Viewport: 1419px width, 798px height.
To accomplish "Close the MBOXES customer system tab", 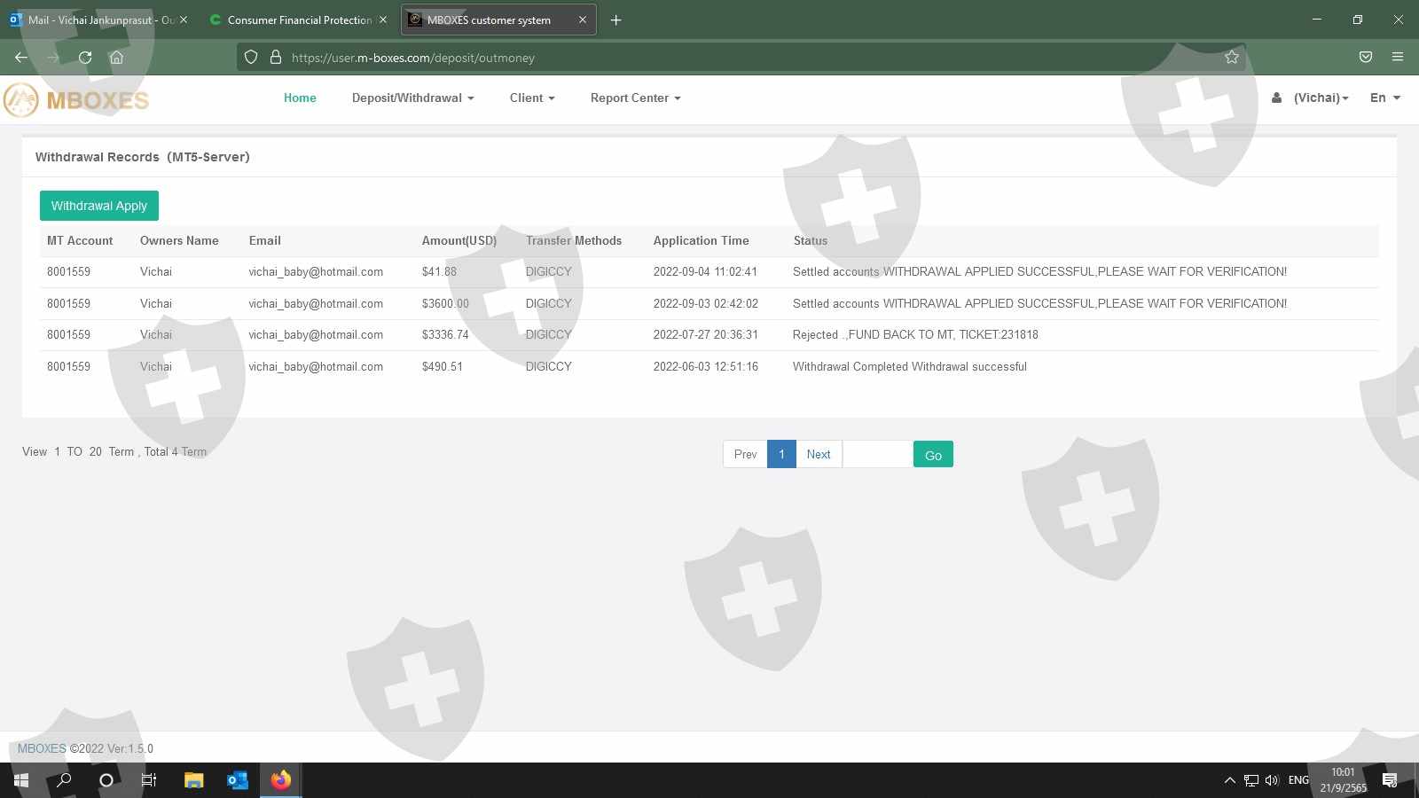I will (x=583, y=20).
